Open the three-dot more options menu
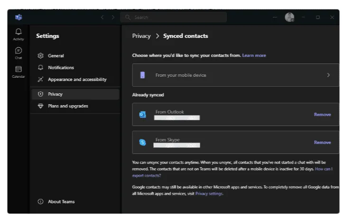 coord(275,18)
